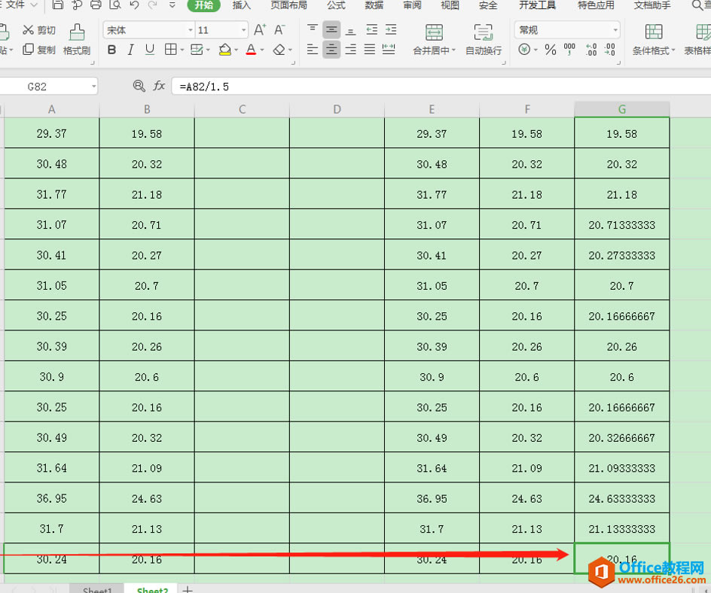Click the 合并居中 merge and center button

[434, 40]
